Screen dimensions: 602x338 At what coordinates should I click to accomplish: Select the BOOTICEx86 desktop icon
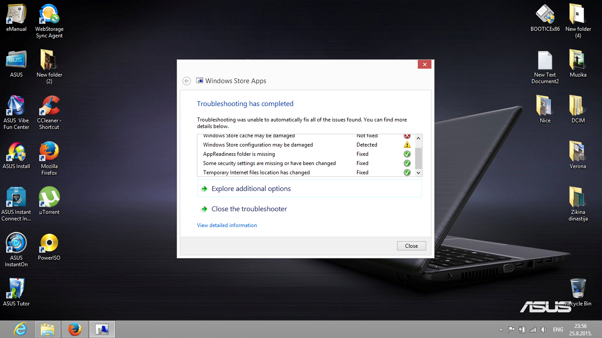545,18
